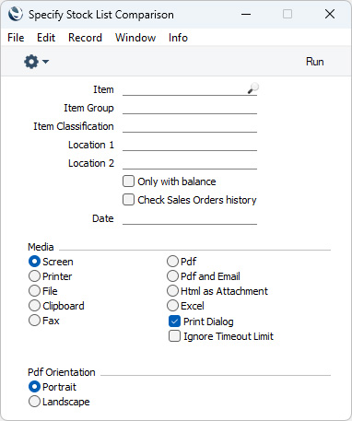The height and width of the screenshot is (421, 352).
Task: Click the app logo in title bar
Action: 16,14
